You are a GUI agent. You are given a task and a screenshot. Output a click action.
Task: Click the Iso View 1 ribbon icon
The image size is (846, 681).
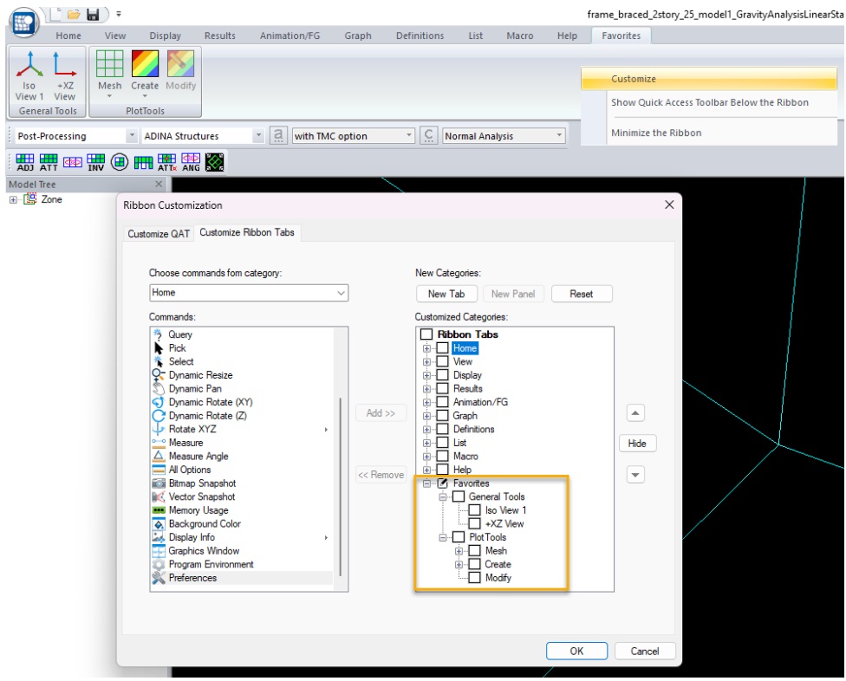click(x=29, y=66)
